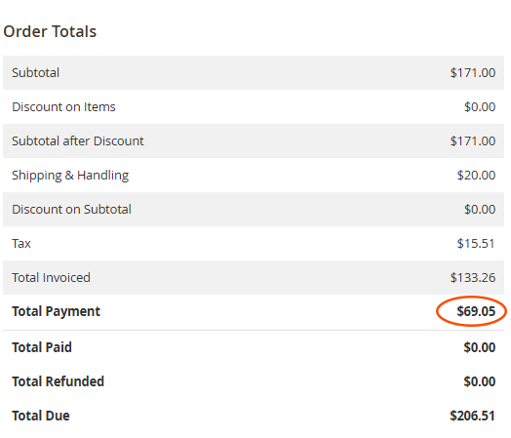Image resolution: width=511 pixels, height=438 pixels.
Task: Click the Total Invoiced $133.26 value
Action: coord(473,278)
